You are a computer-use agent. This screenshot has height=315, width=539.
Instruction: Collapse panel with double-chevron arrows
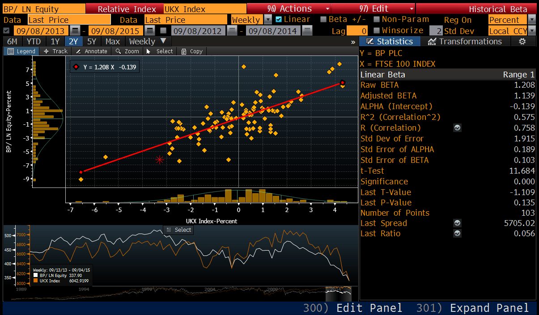point(353,42)
